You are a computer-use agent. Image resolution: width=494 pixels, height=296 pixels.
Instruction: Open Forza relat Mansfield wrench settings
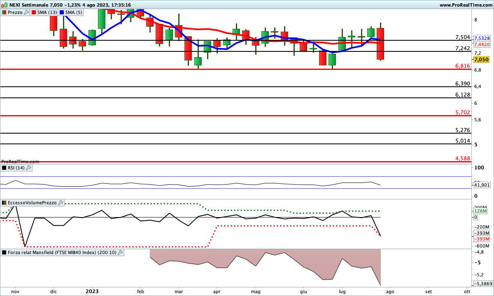120,253
